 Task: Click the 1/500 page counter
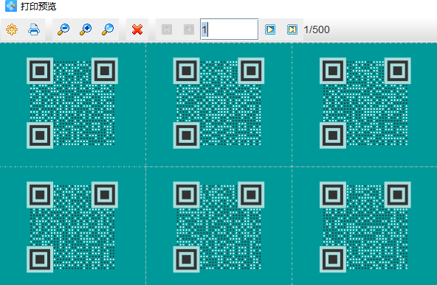coord(317,29)
